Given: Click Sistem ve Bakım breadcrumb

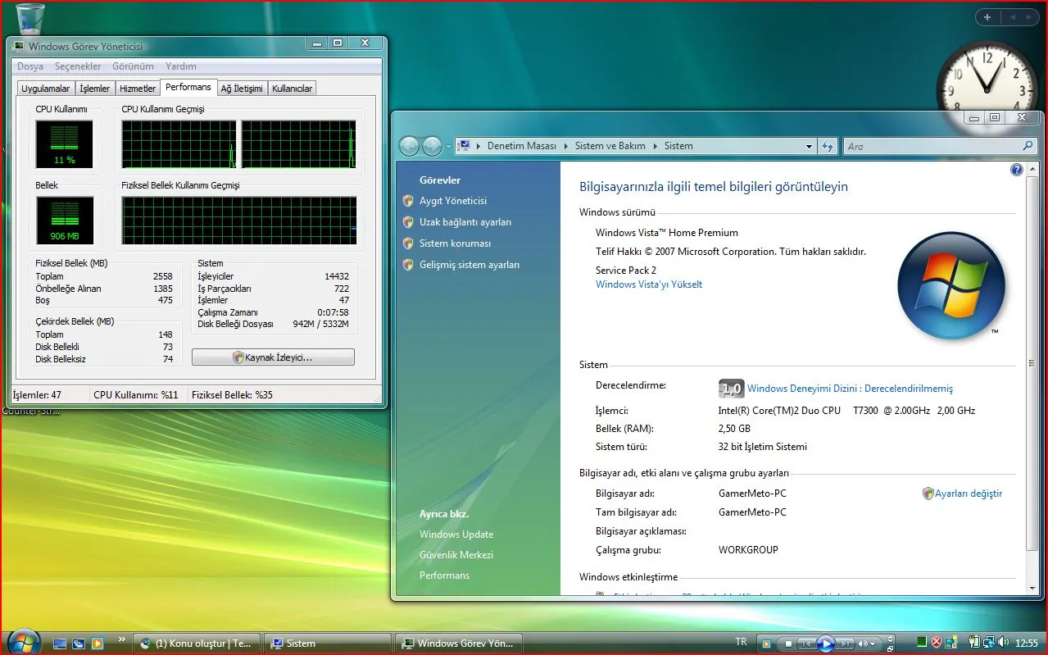Looking at the screenshot, I should (x=610, y=146).
